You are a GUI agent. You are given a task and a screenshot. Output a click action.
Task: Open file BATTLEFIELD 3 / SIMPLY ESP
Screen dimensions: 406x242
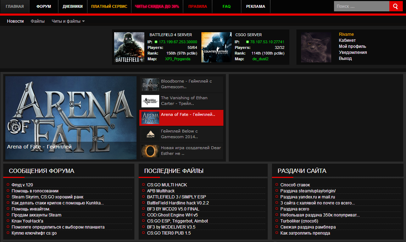click(177, 197)
